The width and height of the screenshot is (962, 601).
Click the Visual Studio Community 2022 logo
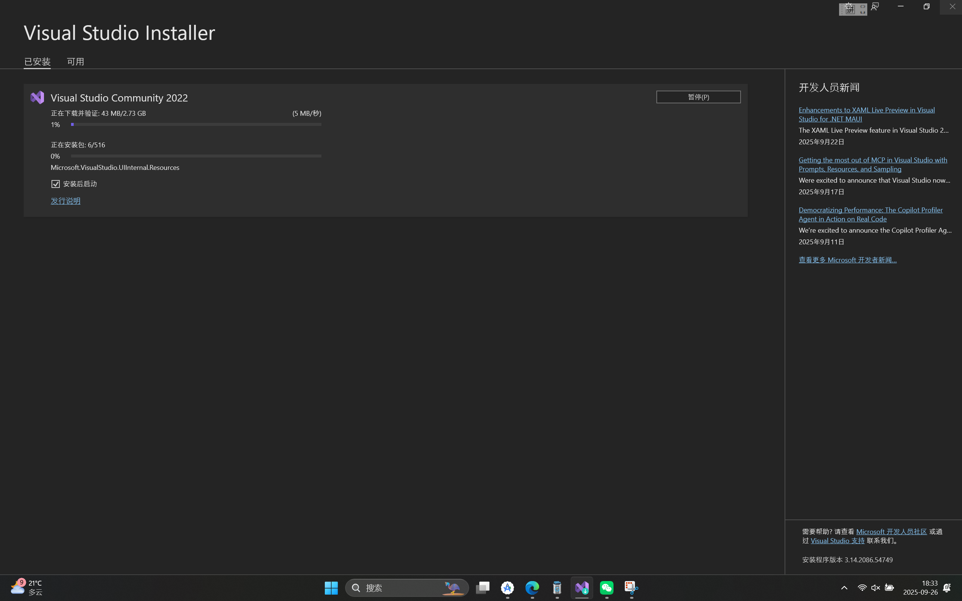point(37,97)
